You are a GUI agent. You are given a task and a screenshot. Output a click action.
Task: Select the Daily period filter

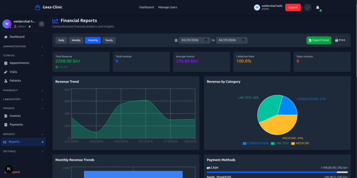pyautogui.click(x=61, y=40)
